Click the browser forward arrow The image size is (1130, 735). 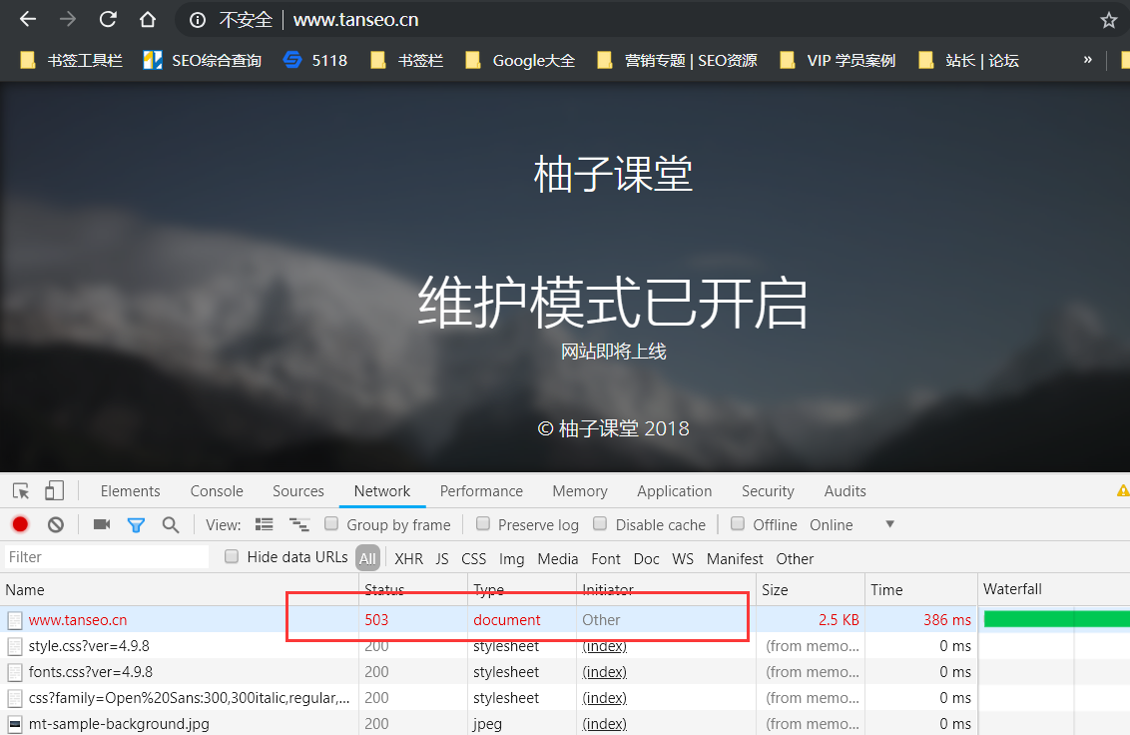tap(68, 20)
